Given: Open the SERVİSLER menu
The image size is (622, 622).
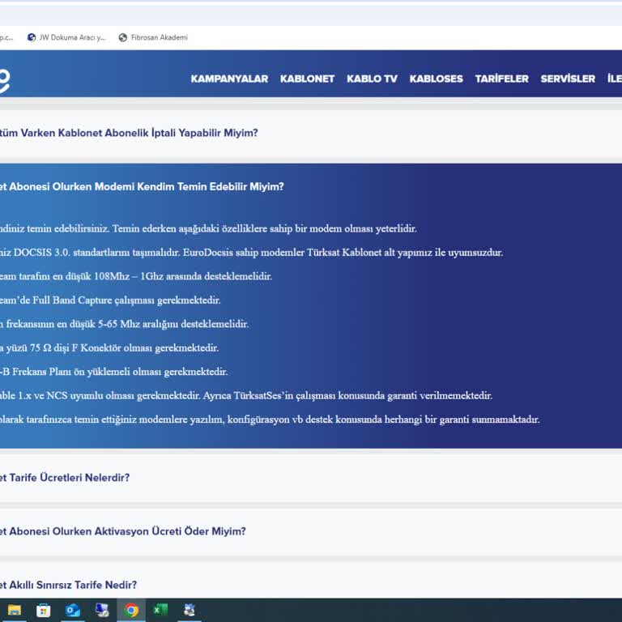Looking at the screenshot, I should pos(568,79).
